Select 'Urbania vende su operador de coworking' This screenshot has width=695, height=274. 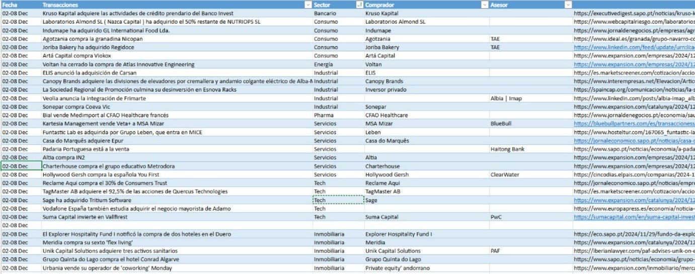(x=177, y=268)
